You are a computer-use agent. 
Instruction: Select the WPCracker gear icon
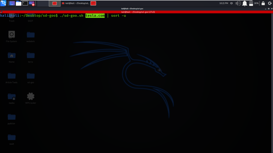click(x=31, y=98)
